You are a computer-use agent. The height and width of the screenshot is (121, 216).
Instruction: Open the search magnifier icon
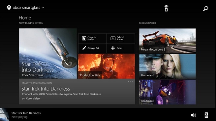click(205, 9)
